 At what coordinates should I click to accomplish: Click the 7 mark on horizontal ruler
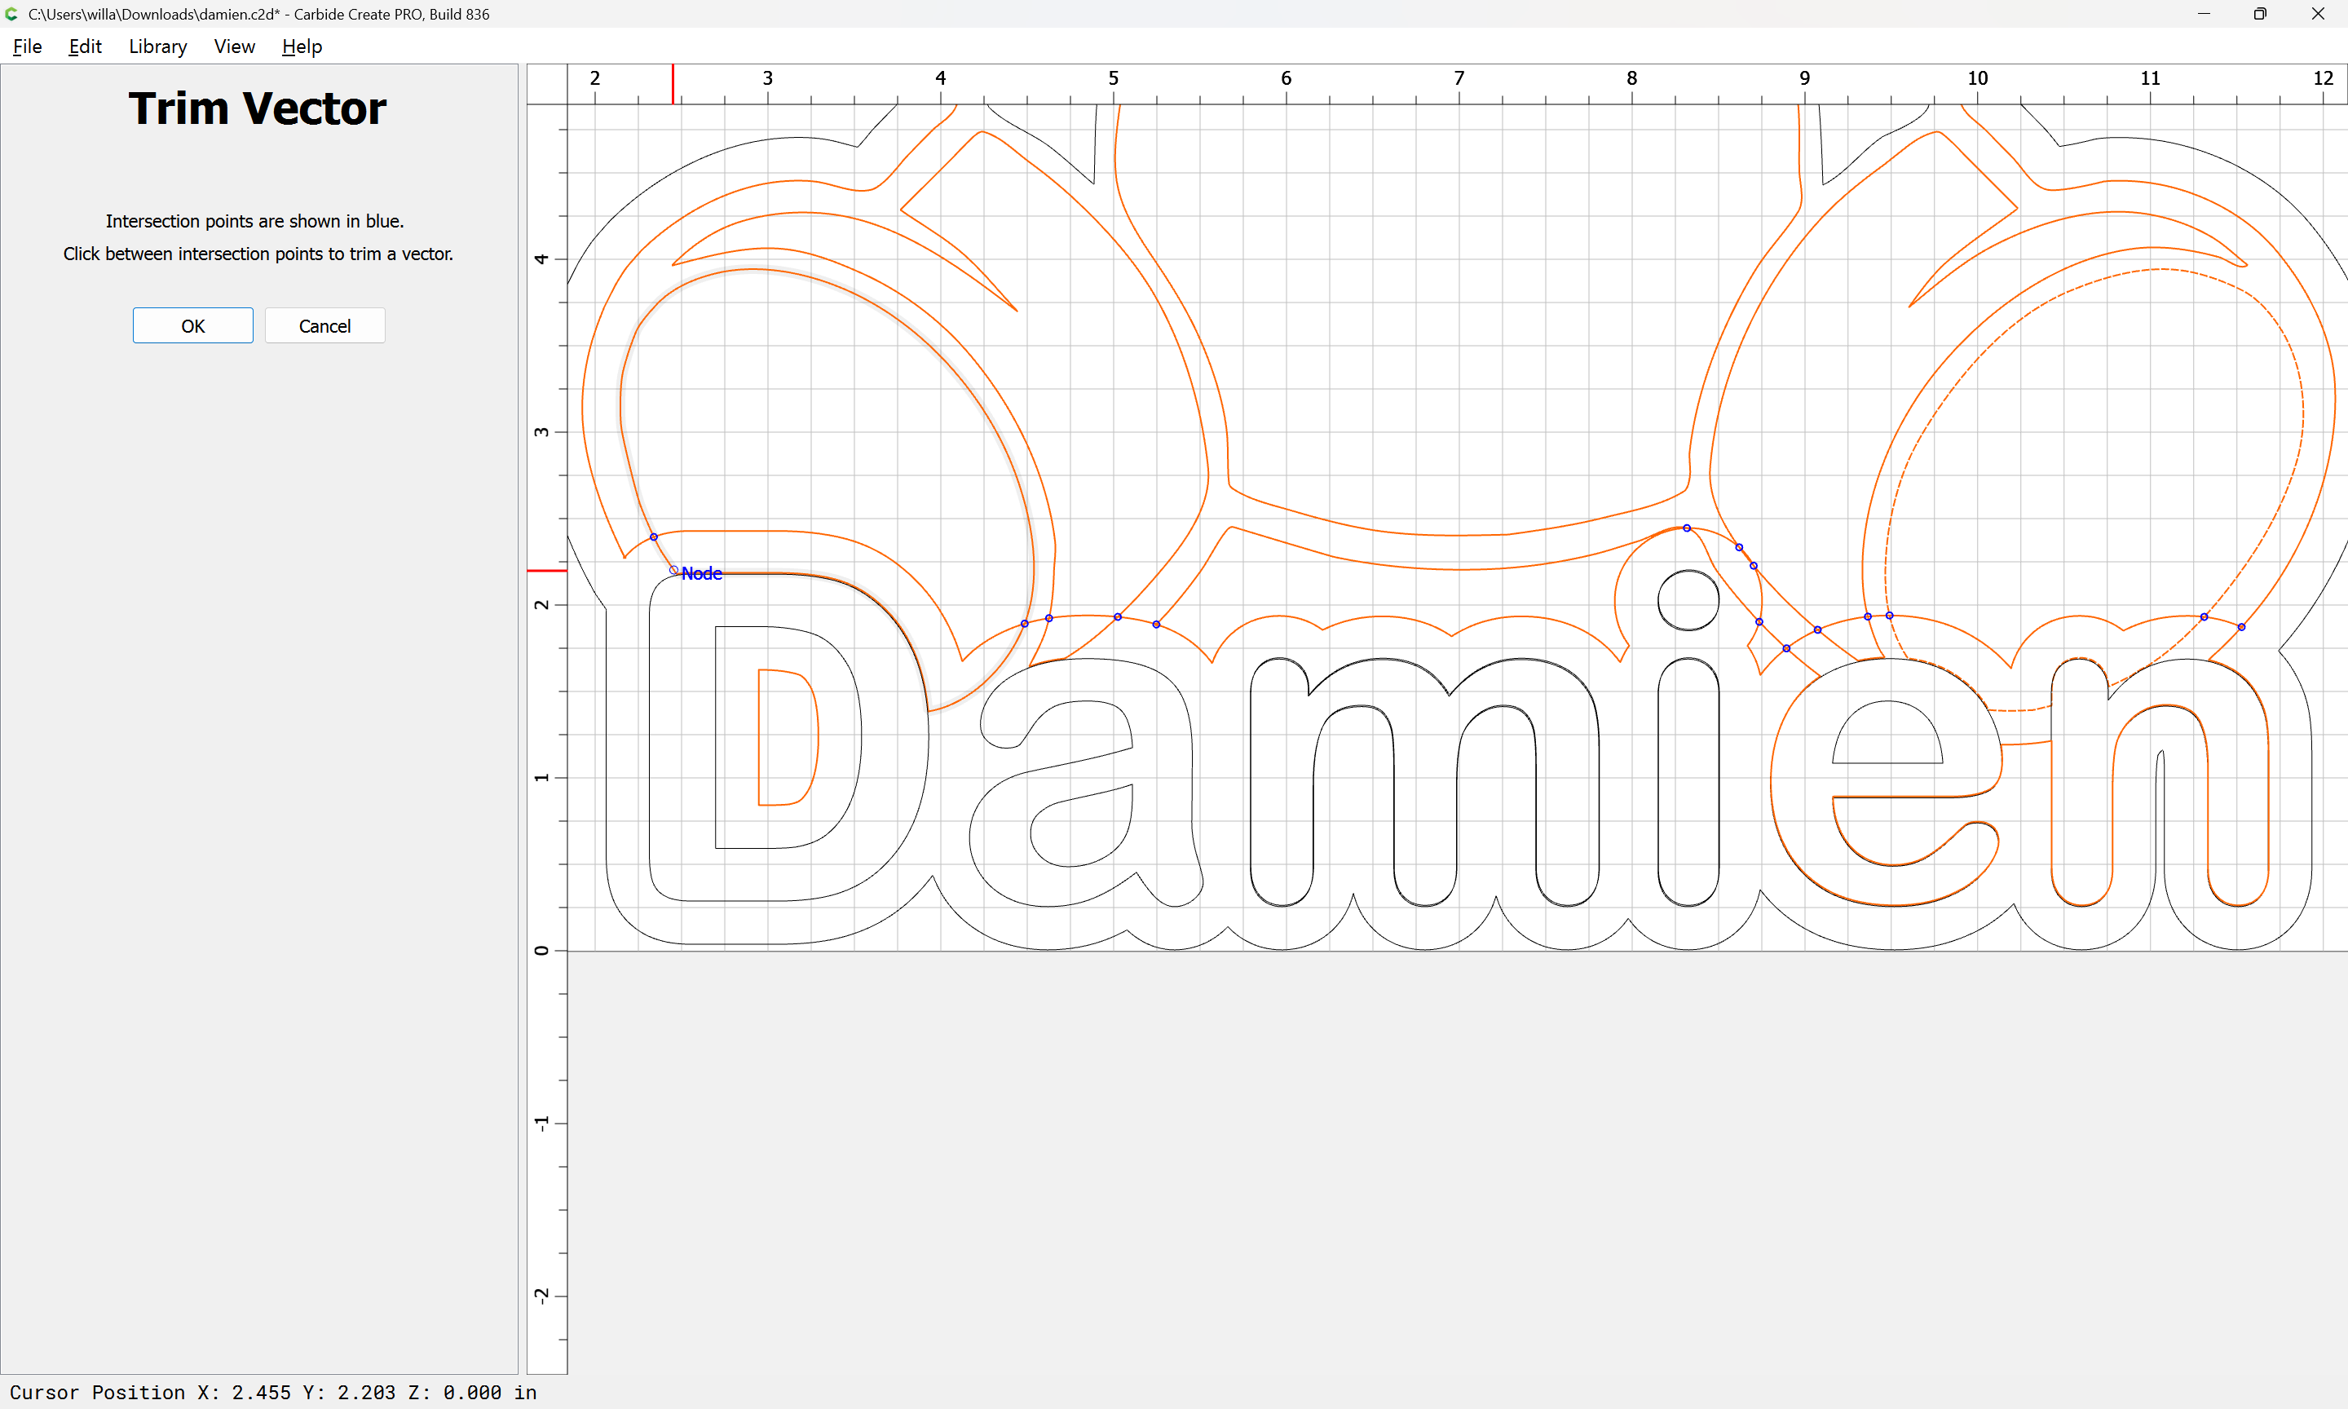(x=1459, y=79)
